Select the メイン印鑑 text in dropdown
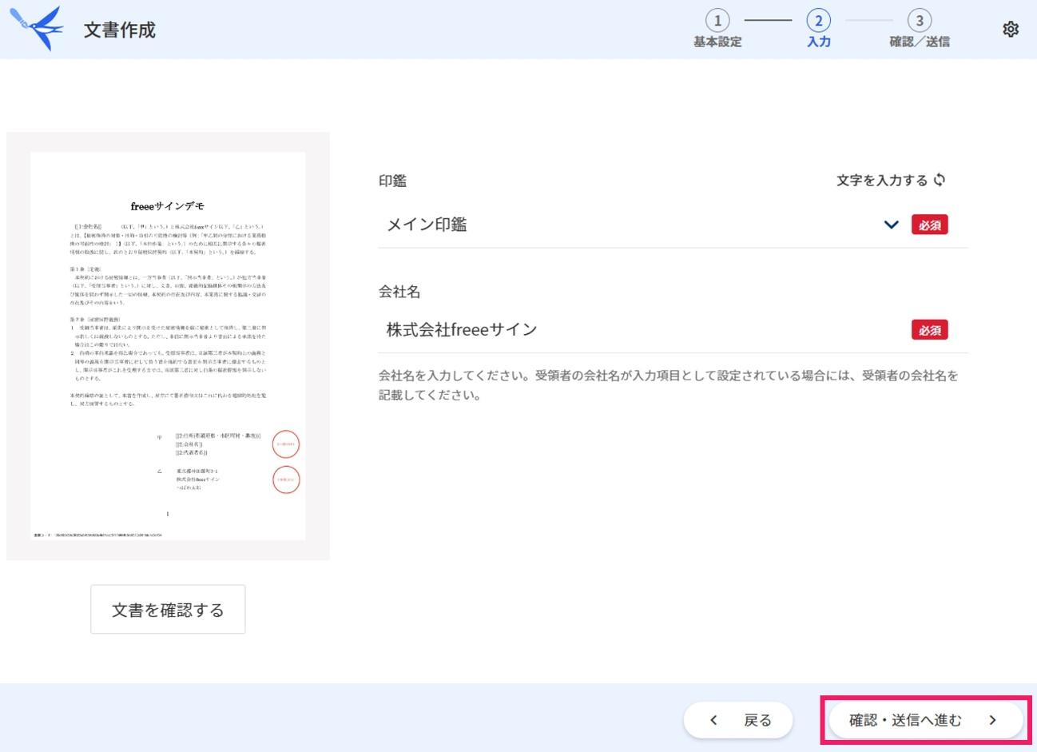1037x752 pixels. click(x=427, y=225)
